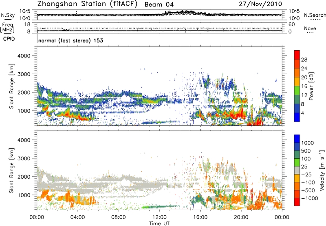Click the 2000 tick in the power panel
The width and height of the screenshot is (326, 226).
coord(24,92)
